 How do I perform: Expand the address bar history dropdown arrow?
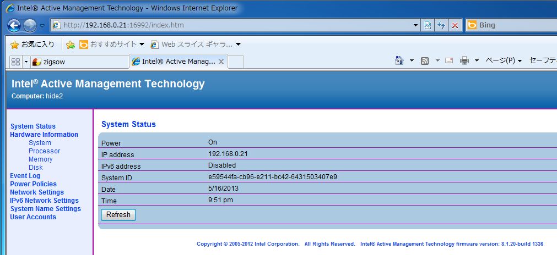[x=415, y=25]
